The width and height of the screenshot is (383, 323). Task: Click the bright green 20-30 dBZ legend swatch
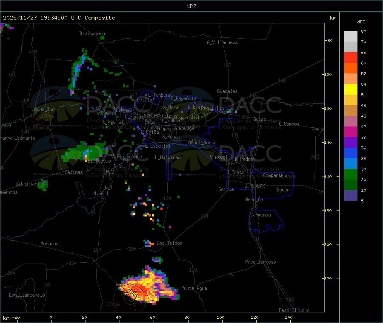pyautogui.click(x=351, y=174)
